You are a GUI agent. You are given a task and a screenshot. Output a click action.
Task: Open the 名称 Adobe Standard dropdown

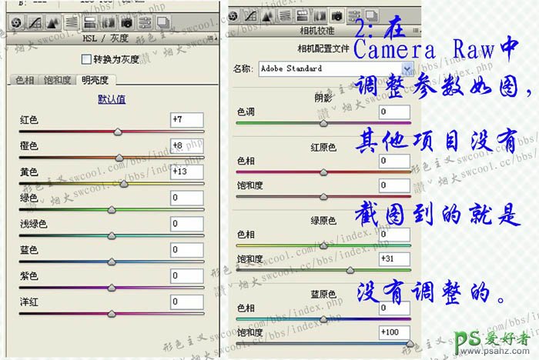407,68
